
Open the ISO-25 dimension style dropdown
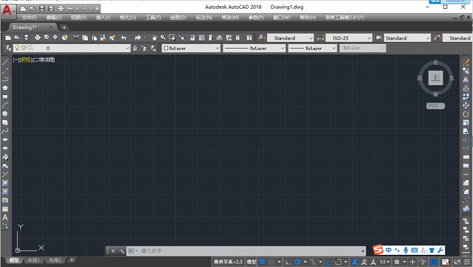[349, 38]
